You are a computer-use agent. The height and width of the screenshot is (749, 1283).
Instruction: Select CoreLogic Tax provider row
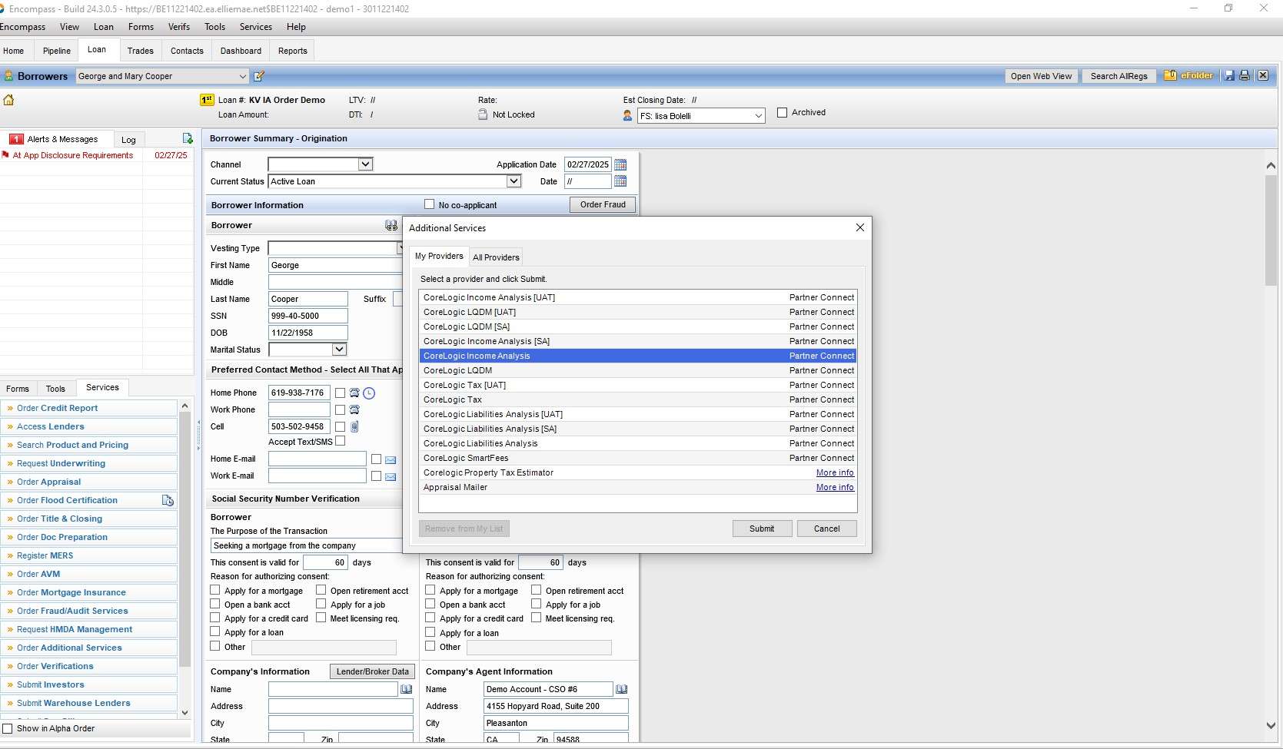pos(638,399)
